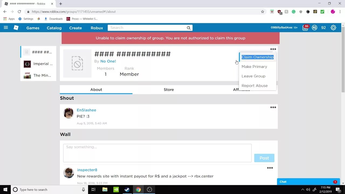Click inspecter8's avatar thumbnail

point(68,173)
